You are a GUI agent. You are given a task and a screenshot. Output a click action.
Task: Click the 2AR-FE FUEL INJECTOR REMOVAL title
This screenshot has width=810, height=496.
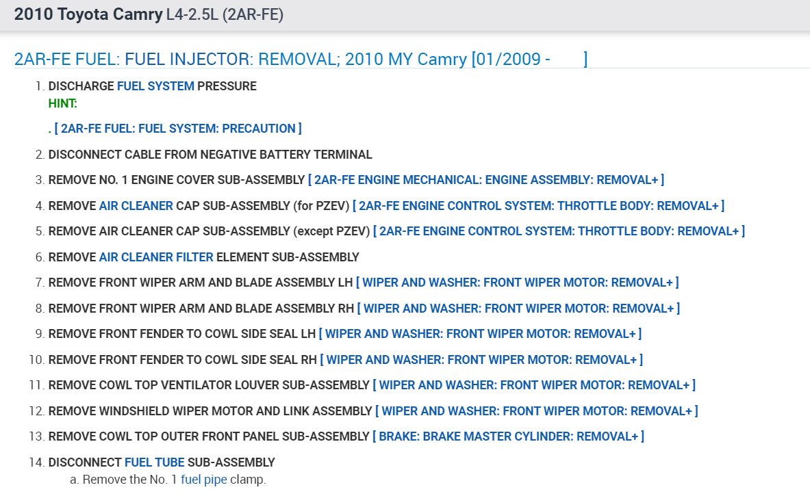pos(301,60)
